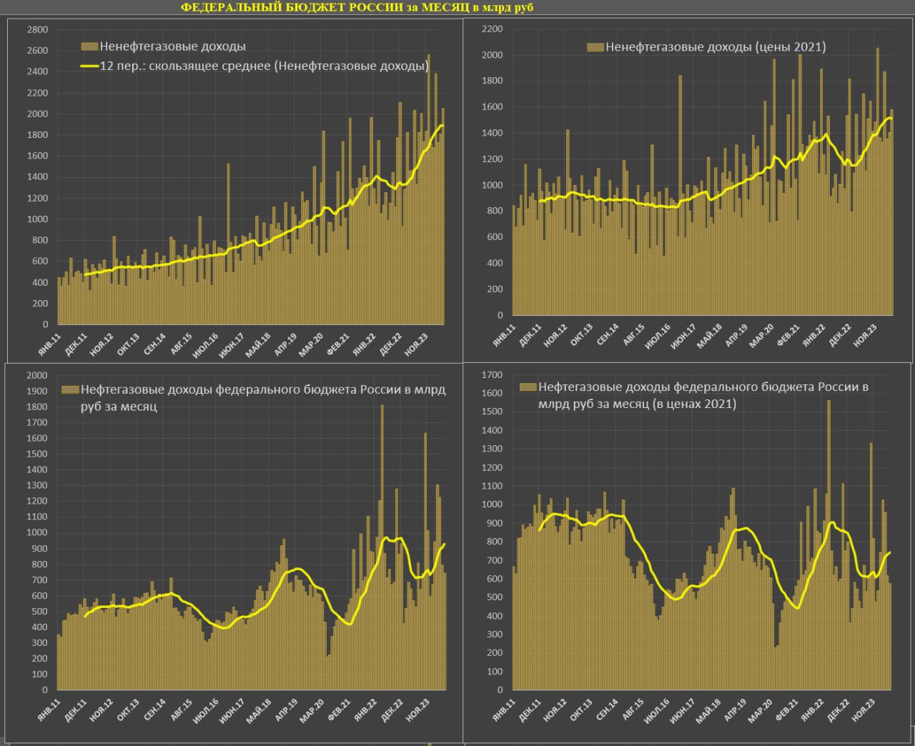Click legend swatch for Ненефтегазовые доходы top-left chart
The width and height of the screenshot is (915, 746).
tap(89, 46)
